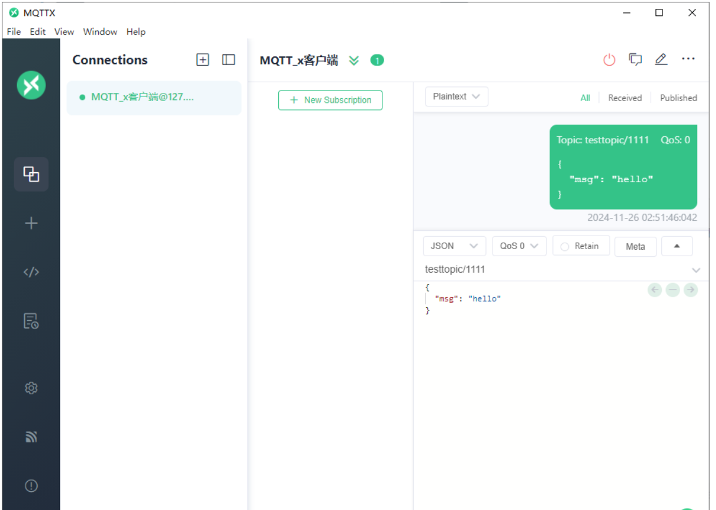Open the File menu
The height and width of the screenshot is (510, 716).
pyautogui.click(x=14, y=32)
